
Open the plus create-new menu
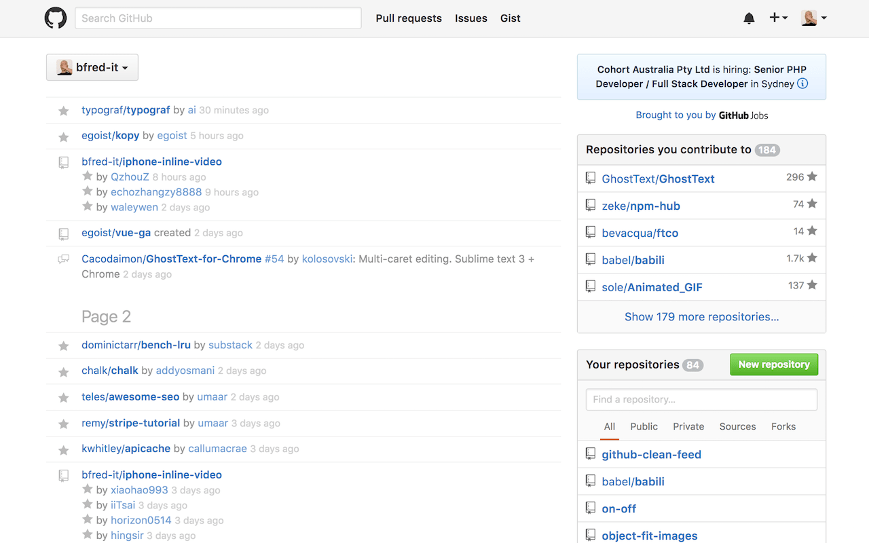click(778, 18)
